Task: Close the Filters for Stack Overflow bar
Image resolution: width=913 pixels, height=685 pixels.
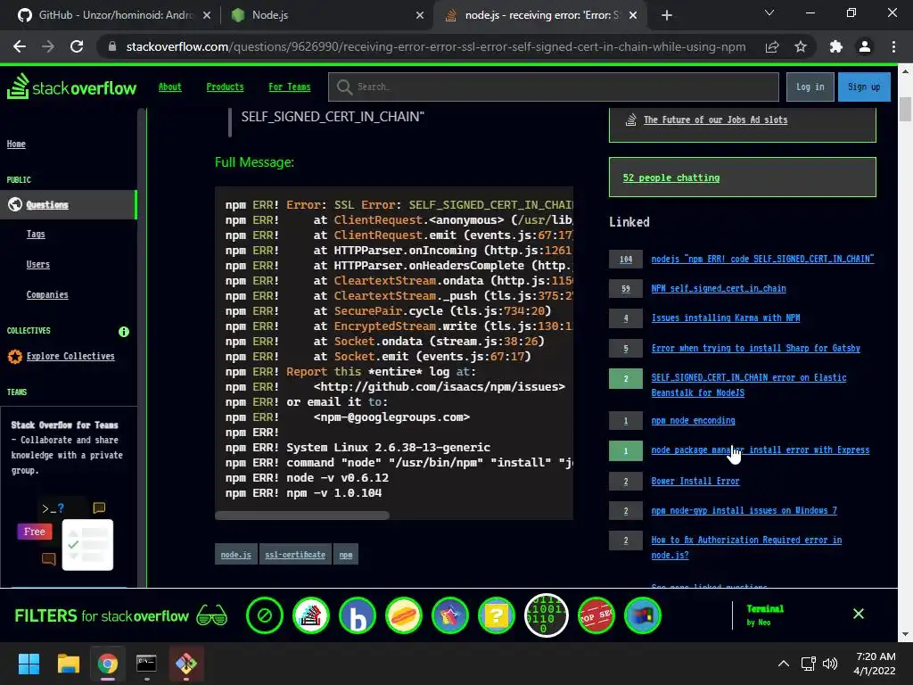Action: coord(859,614)
